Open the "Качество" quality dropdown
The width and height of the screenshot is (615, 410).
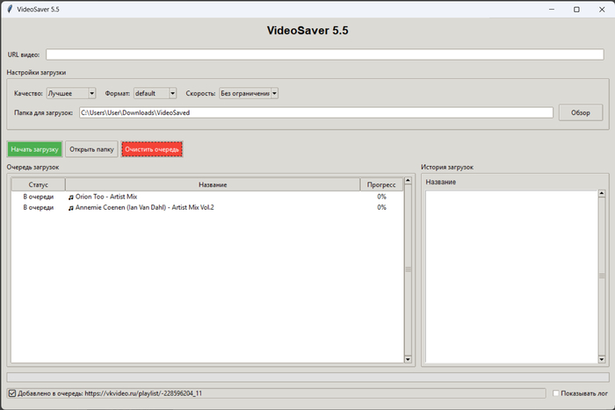[71, 93]
